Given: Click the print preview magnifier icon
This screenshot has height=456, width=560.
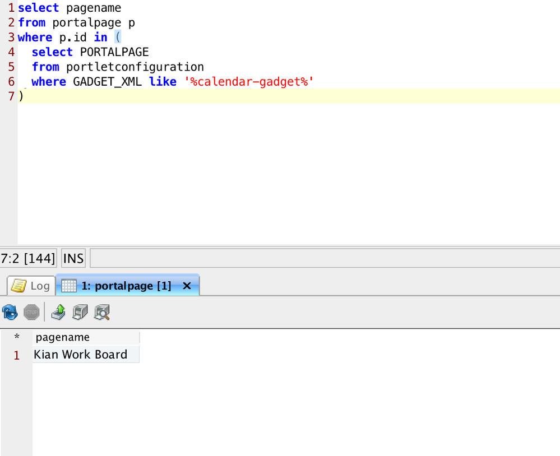Looking at the screenshot, I should (x=102, y=312).
